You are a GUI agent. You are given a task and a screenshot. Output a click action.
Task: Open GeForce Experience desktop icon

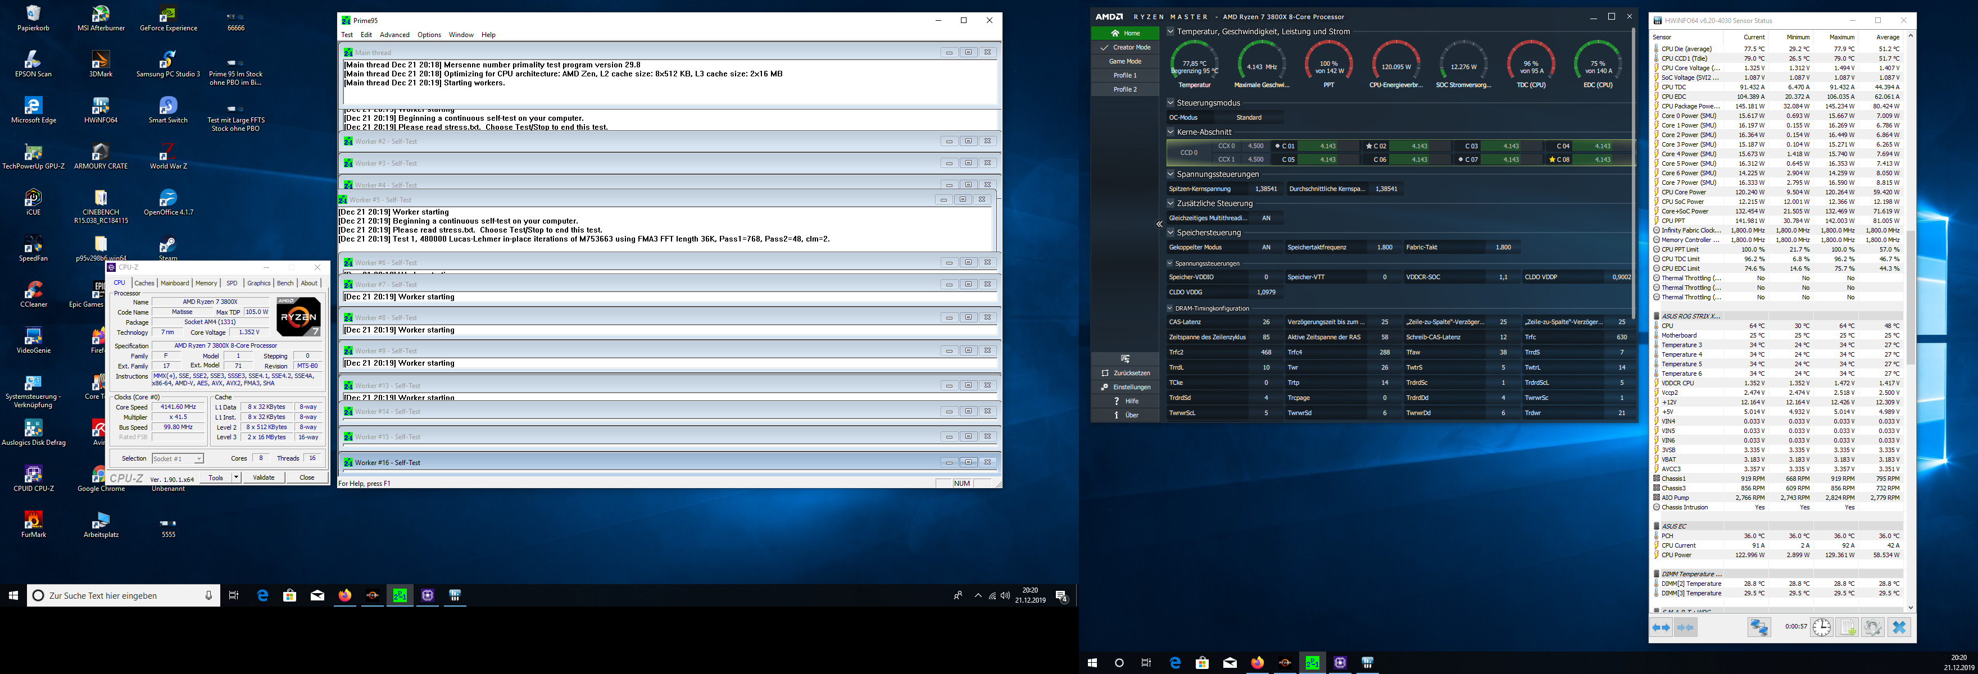[168, 19]
